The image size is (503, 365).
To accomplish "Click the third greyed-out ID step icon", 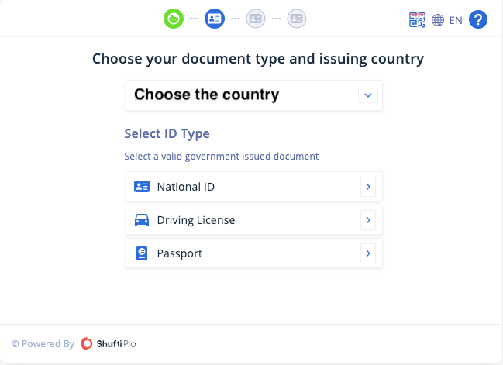I will [256, 19].
